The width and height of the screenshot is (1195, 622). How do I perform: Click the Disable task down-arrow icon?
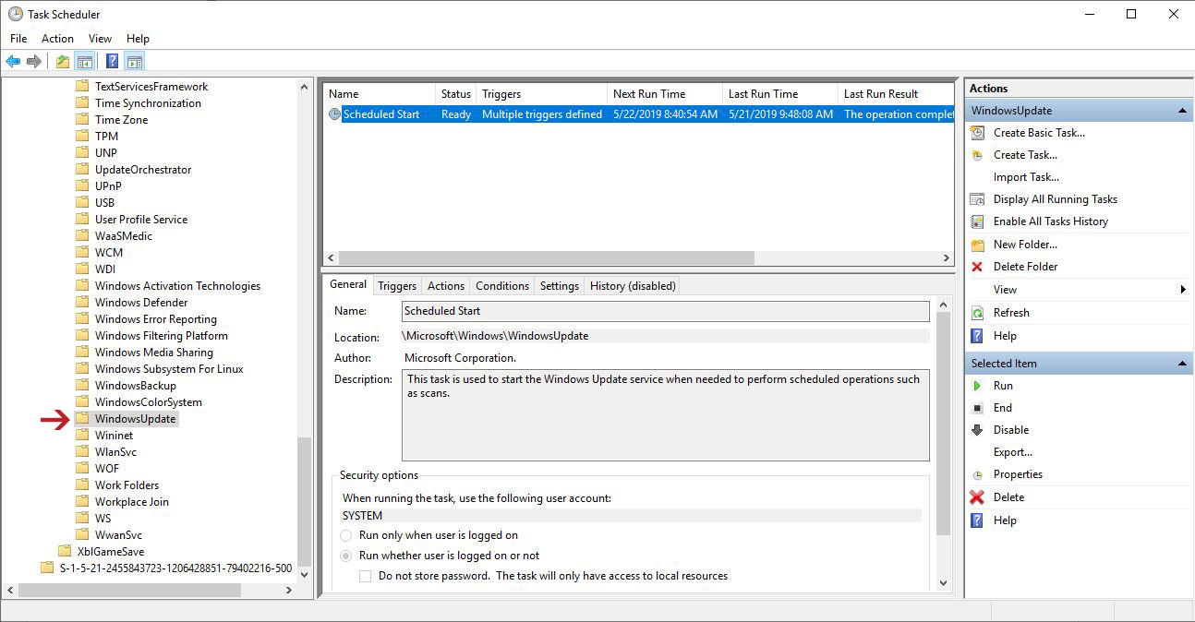[x=977, y=430]
